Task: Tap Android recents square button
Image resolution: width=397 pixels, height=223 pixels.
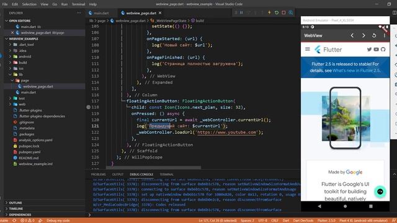Action: click(x=371, y=206)
